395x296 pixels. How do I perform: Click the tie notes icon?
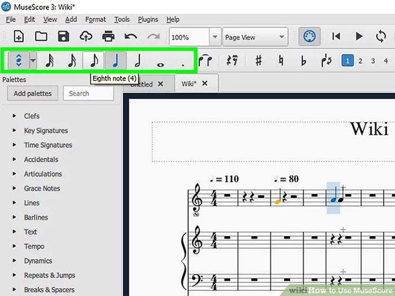207,61
